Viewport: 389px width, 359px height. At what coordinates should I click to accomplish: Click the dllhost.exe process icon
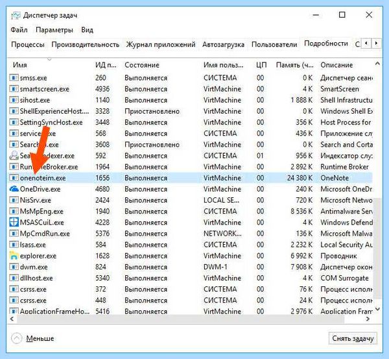coord(14,278)
